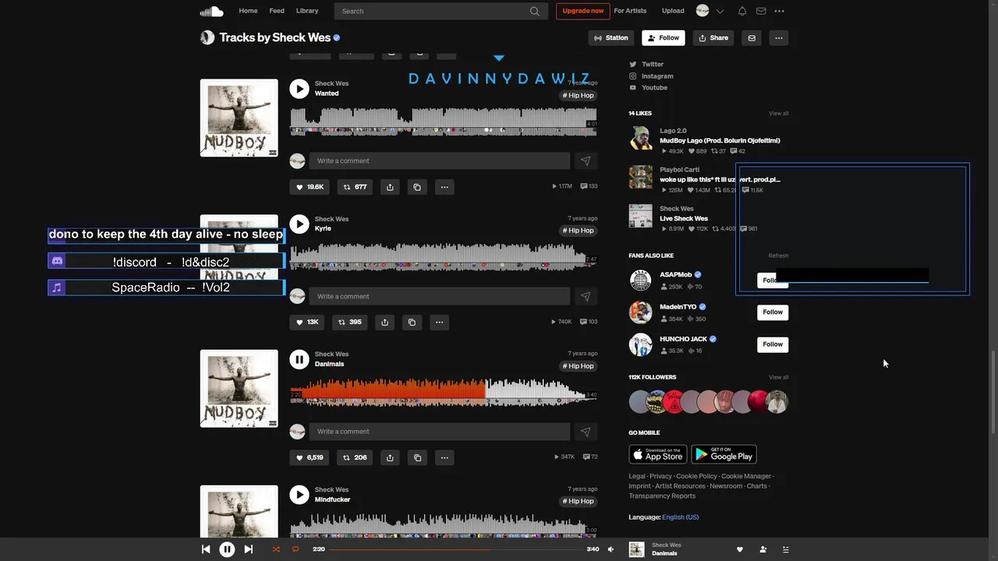Open more options for Wanted
Screen dimensions: 998x561
pyautogui.click(x=444, y=187)
